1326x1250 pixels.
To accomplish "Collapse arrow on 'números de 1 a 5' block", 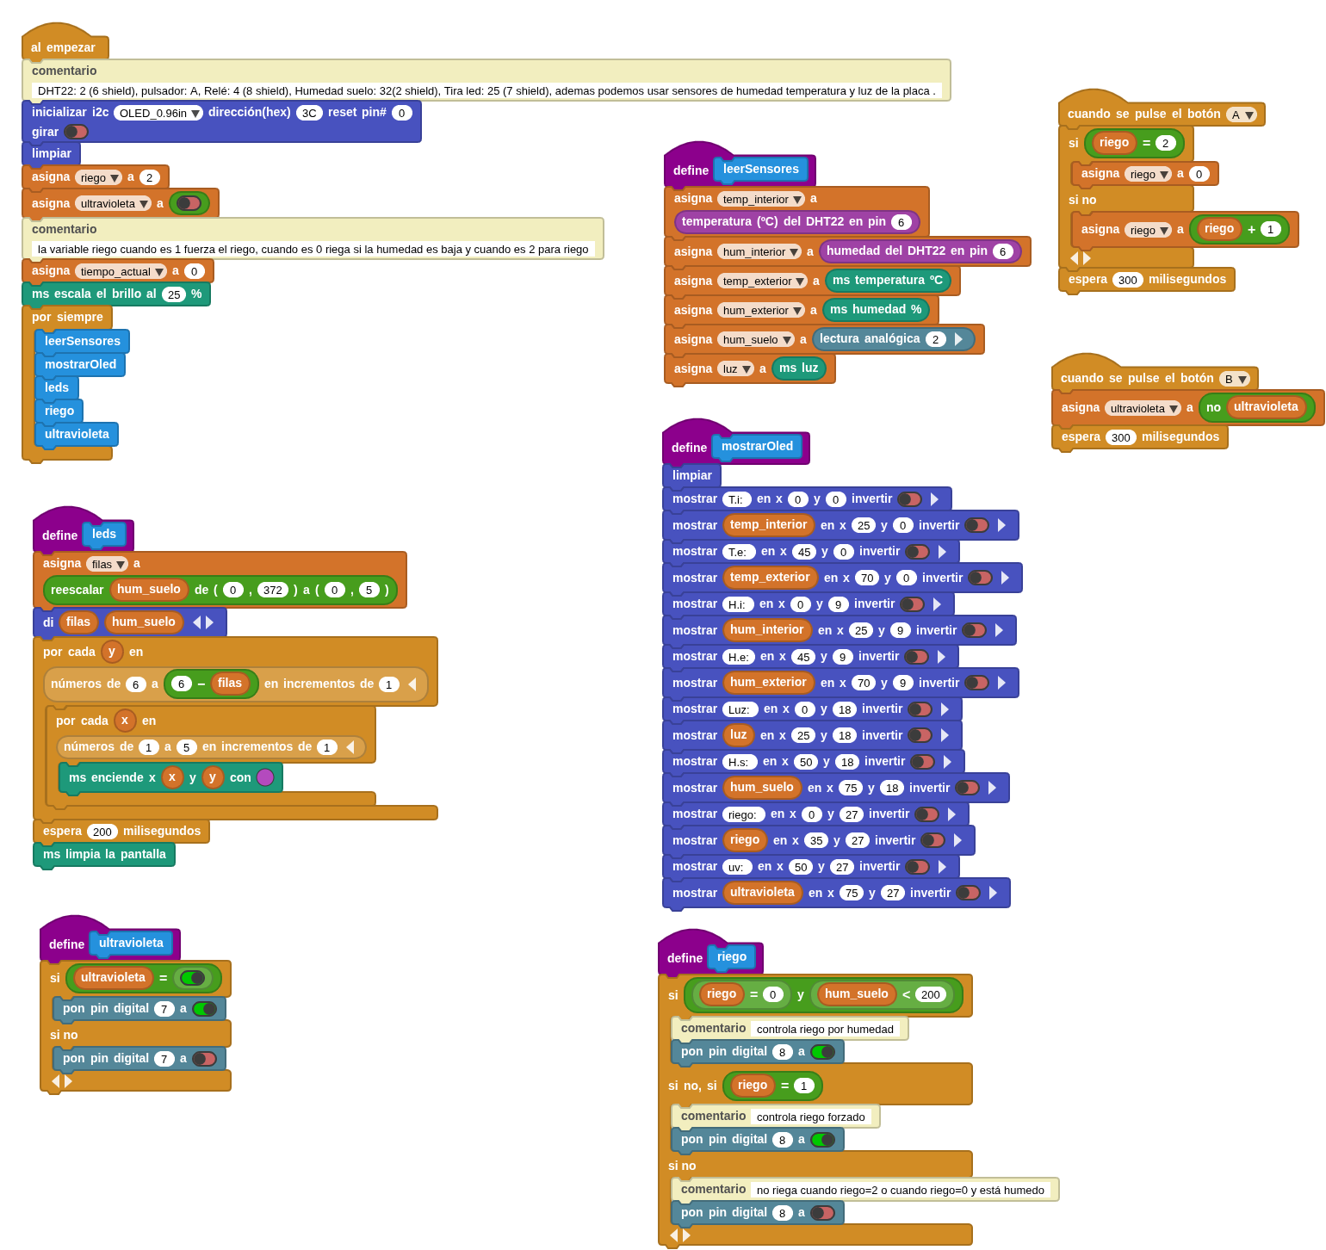I will (350, 747).
